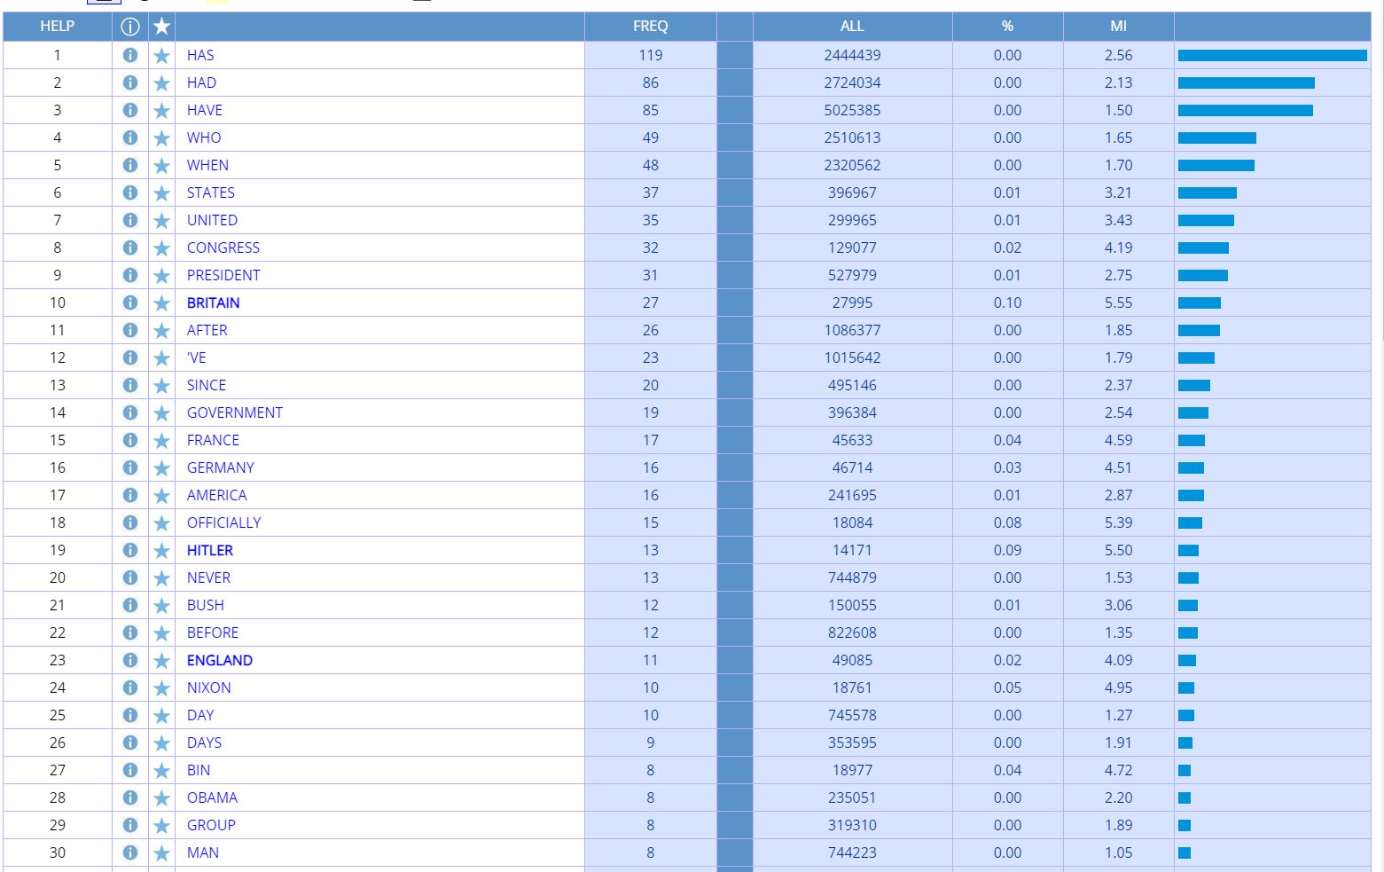Open info icon for GERMANY
The image size is (1384, 872).
click(130, 467)
